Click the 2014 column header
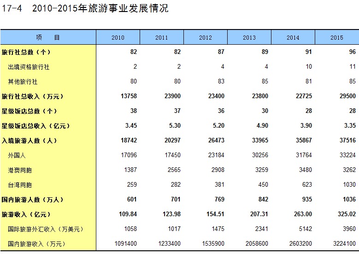This screenshot has width=359, height=266. coord(293,38)
